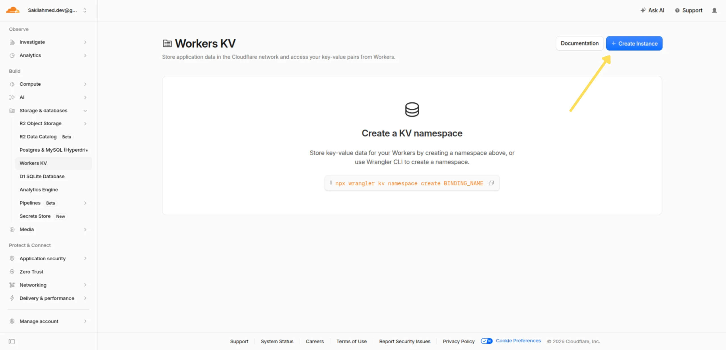Screen dimensions: 726x350
Task: Click the plus icon in Create Instance
Action: (614, 44)
